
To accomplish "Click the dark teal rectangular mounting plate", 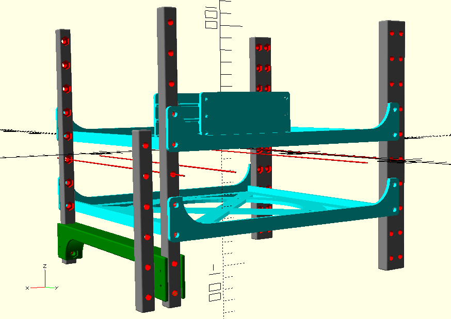I will (246, 113).
